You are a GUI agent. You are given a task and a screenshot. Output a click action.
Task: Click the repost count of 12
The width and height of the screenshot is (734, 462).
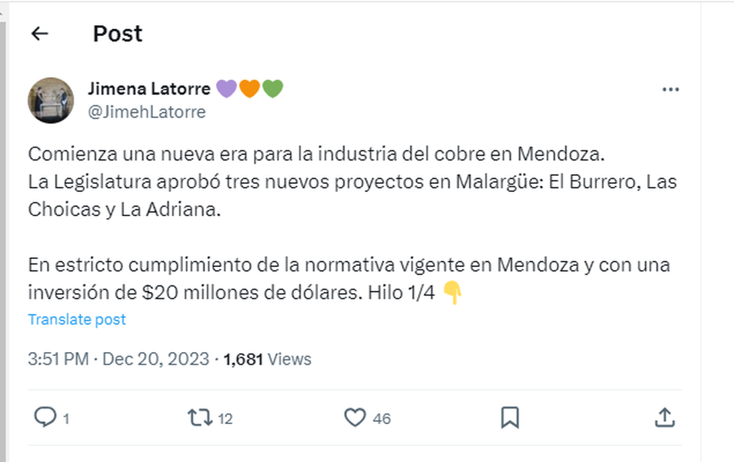225,419
